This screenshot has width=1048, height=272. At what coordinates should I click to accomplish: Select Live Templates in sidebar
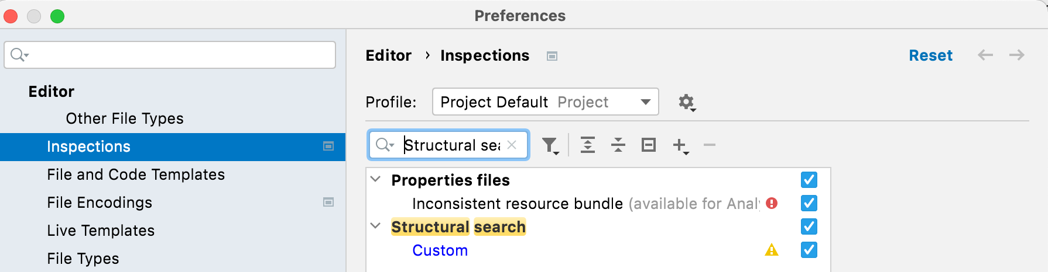101,231
